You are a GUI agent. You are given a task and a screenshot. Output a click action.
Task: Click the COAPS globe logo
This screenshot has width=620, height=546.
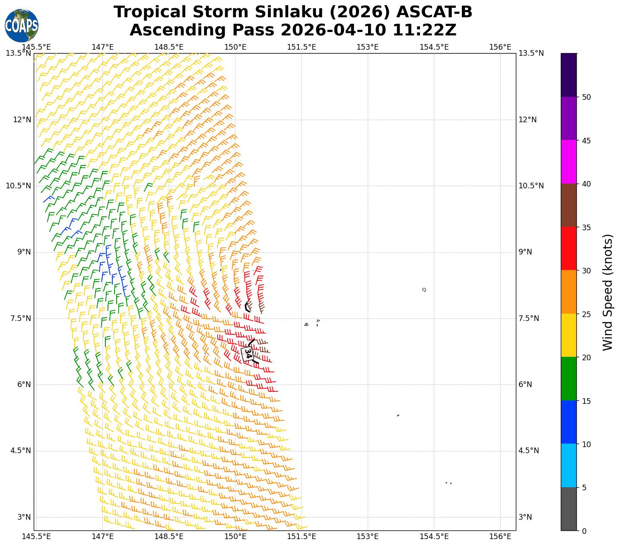click(21, 25)
